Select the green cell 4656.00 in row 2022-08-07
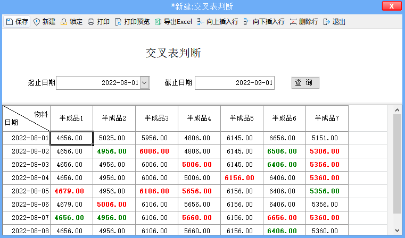Screen dimensions: 405x238 click(x=71, y=218)
